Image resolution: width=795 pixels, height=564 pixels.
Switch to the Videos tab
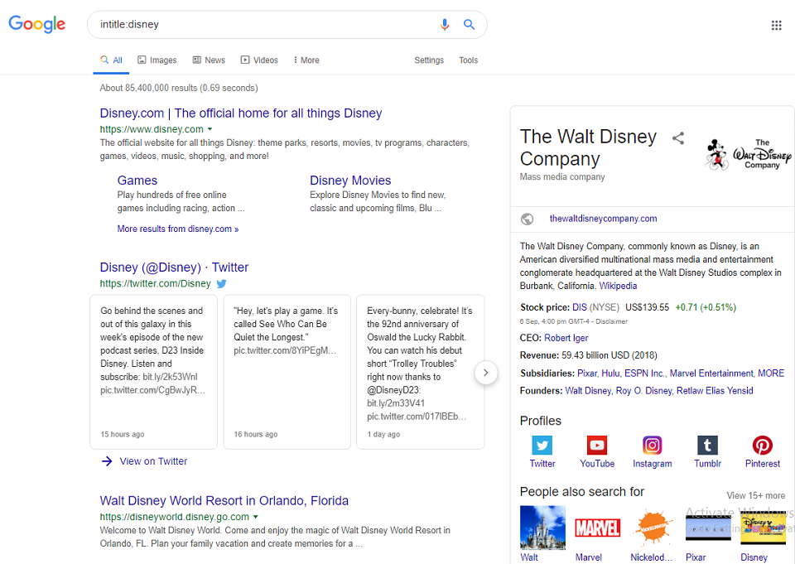[259, 60]
